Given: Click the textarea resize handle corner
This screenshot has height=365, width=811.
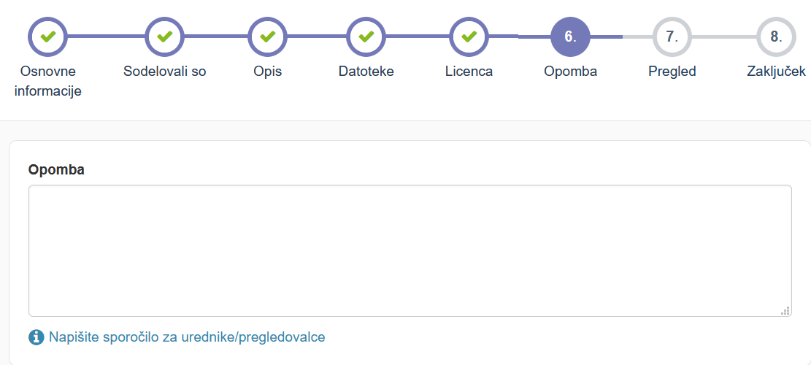Looking at the screenshot, I should (785, 310).
